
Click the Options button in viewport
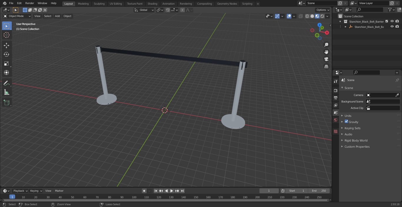click(323, 10)
